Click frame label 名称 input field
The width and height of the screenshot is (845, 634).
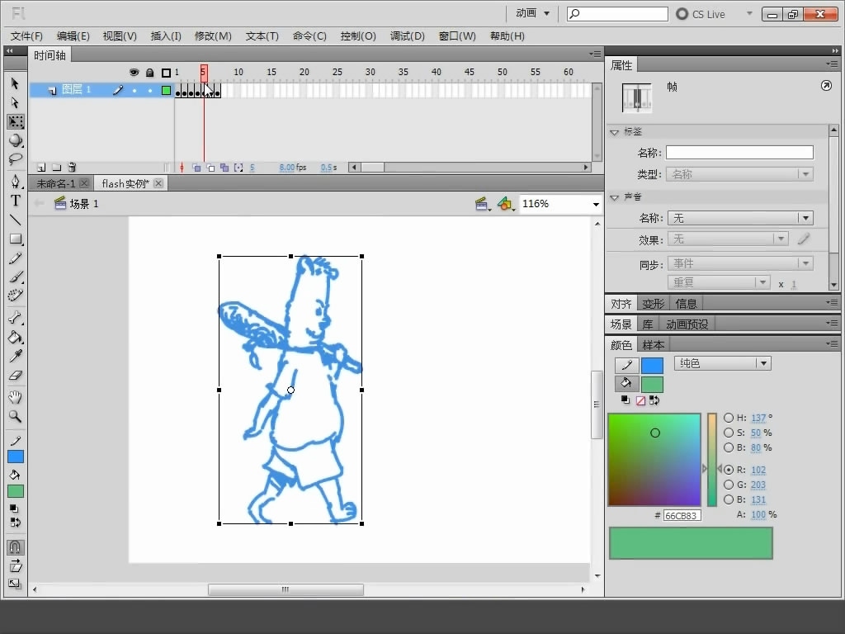tap(739, 153)
